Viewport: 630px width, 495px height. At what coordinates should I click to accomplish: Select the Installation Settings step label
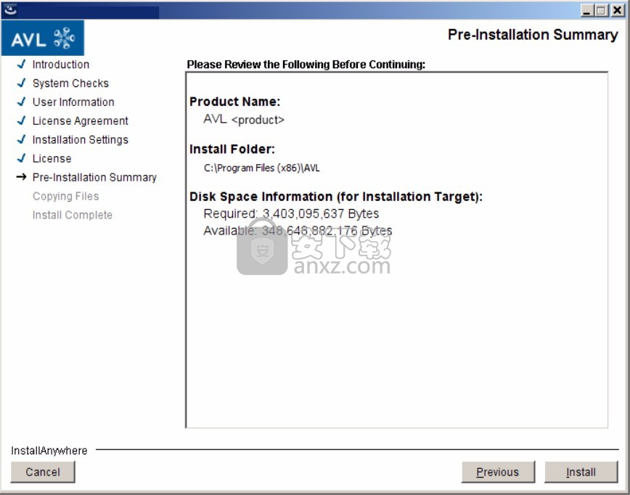click(x=81, y=140)
